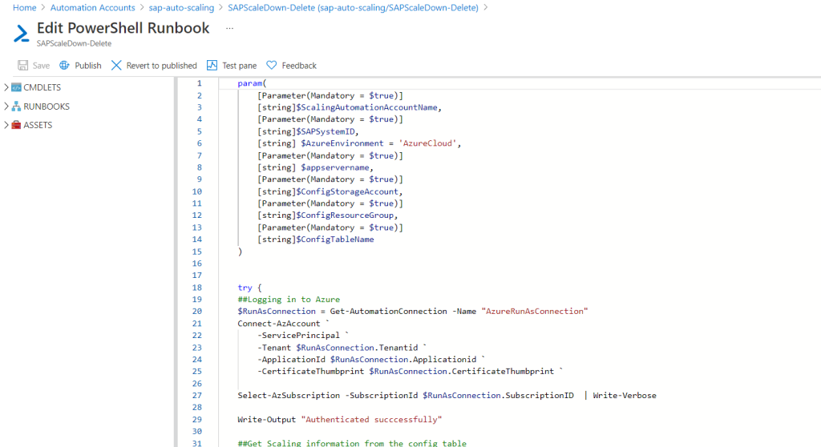The width and height of the screenshot is (821, 447).
Task: Click the $RunAsConnection variable on line 20
Action: (277, 312)
